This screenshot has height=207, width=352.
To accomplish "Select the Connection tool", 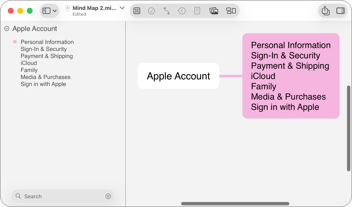I will [167, 11].
